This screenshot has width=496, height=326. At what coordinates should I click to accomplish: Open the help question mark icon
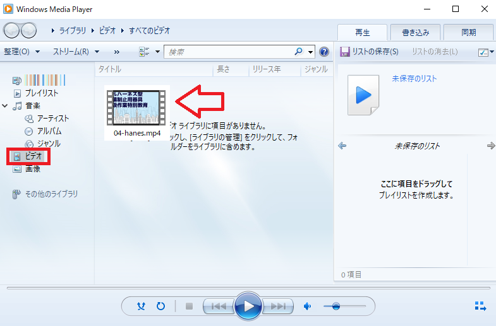(x=324, y=52)
